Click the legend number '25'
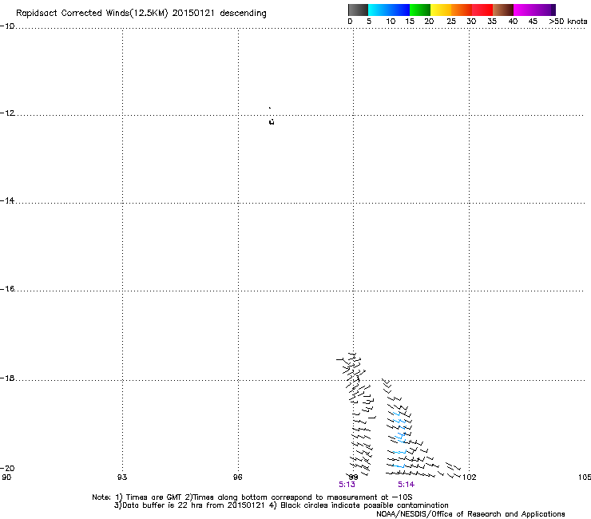This screenshot has height=519, width=591. (x=451, y=22)
